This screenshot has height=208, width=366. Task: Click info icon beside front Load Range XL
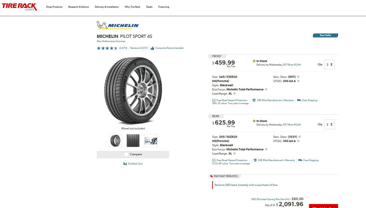click(x=234, y=93)
